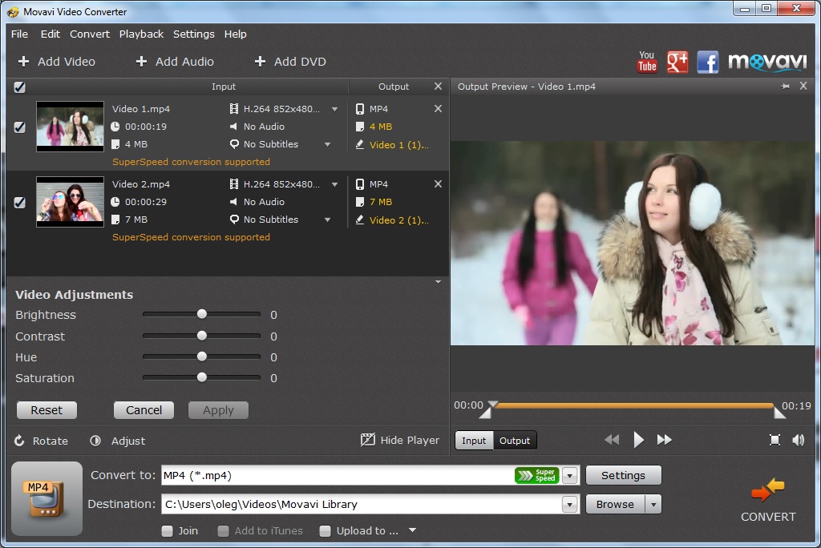821x548 pixels.
Task: Switch preview to fullscreen mode
Action: [774, 440]
